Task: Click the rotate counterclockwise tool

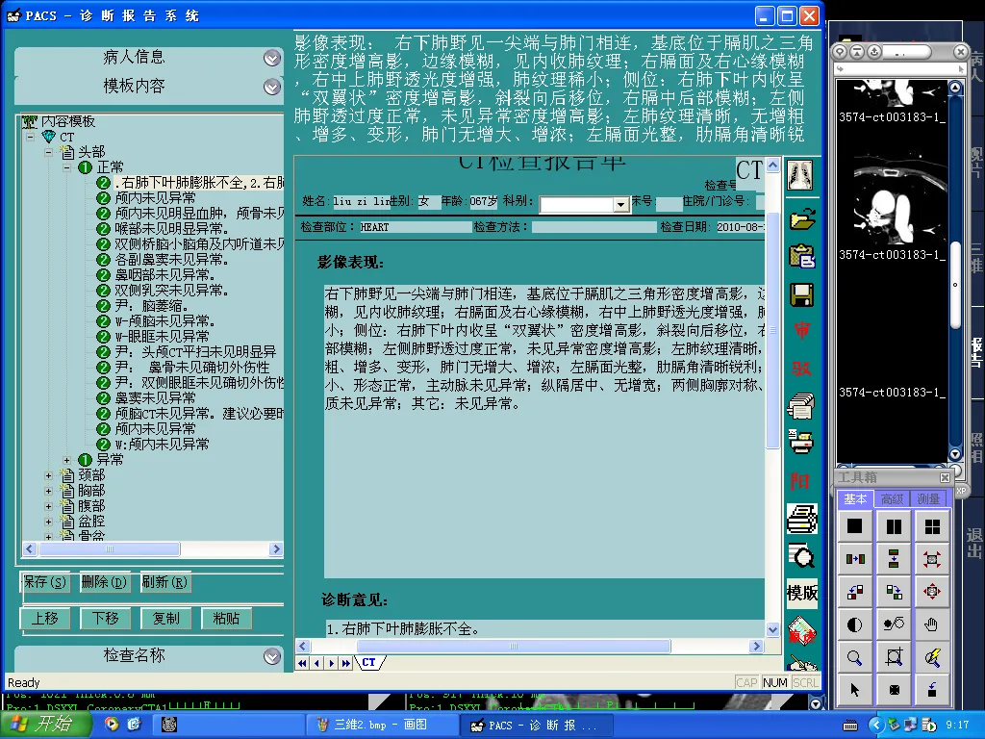Action: pos(854,592)
